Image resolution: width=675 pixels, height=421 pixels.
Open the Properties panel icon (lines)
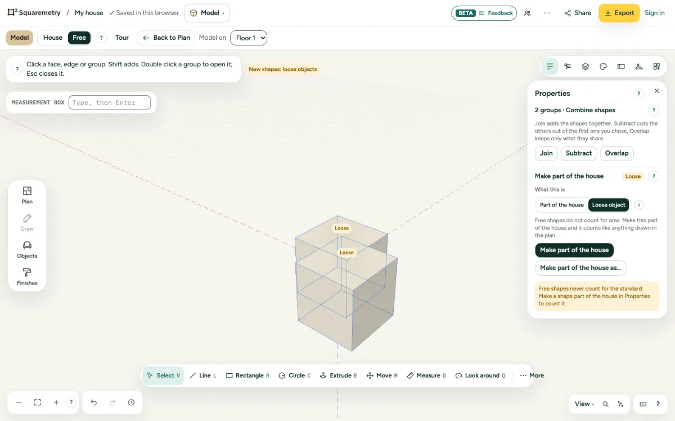click(550, 66)
